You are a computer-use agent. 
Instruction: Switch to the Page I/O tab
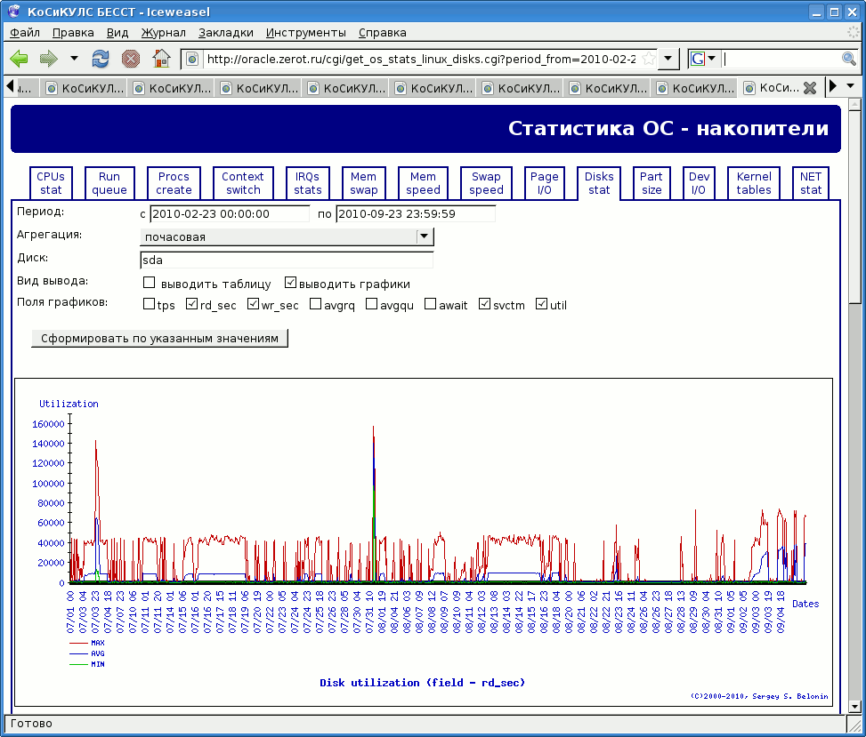tap(545, 183)
